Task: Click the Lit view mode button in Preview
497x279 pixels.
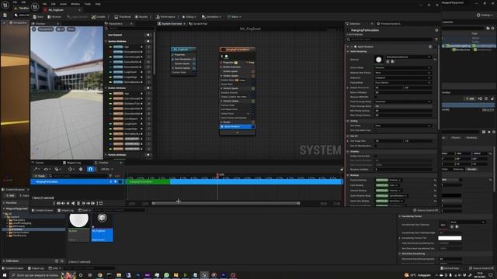Action: click(x=61, y=29)
